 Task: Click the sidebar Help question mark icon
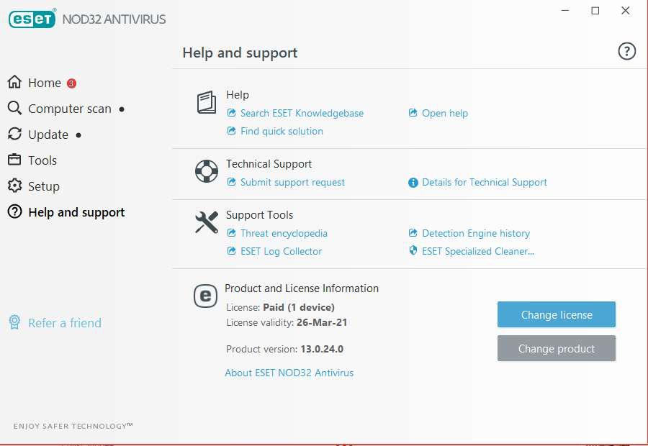coord(14,211)
